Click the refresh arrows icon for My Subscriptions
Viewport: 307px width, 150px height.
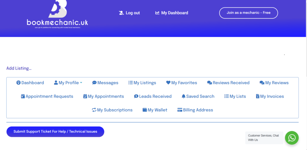point(94,110)
